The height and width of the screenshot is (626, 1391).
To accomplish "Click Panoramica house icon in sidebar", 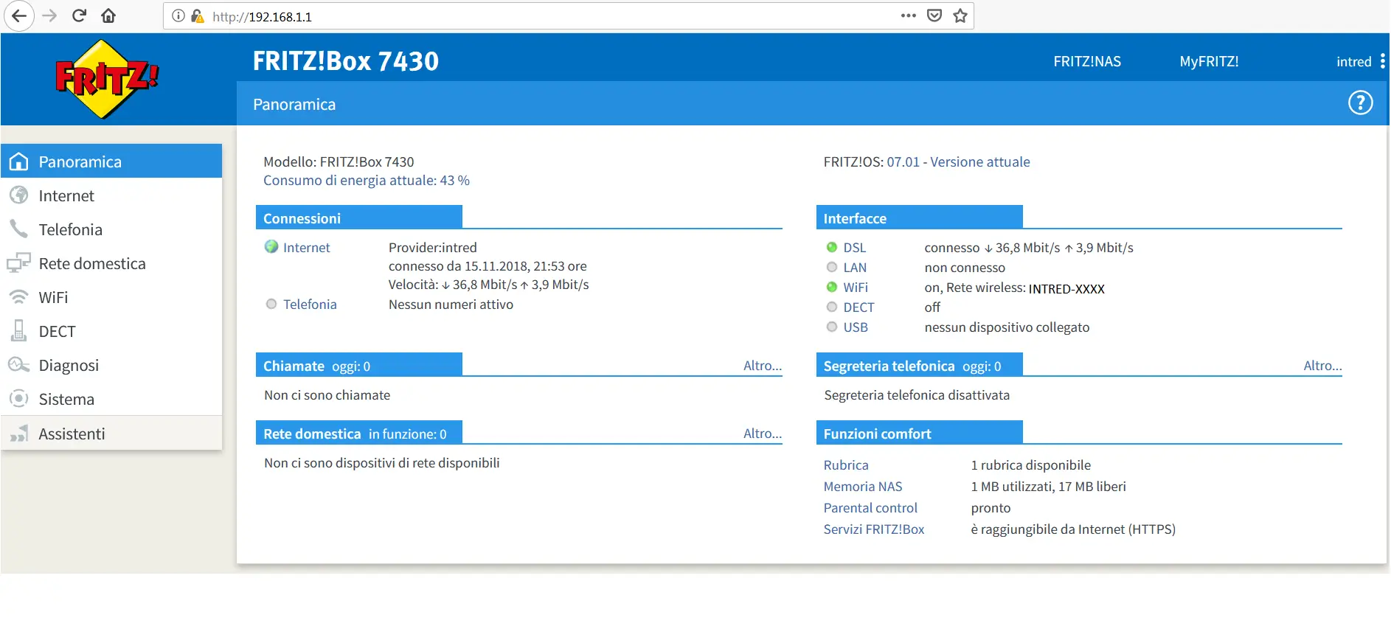I will click(19, 161).
